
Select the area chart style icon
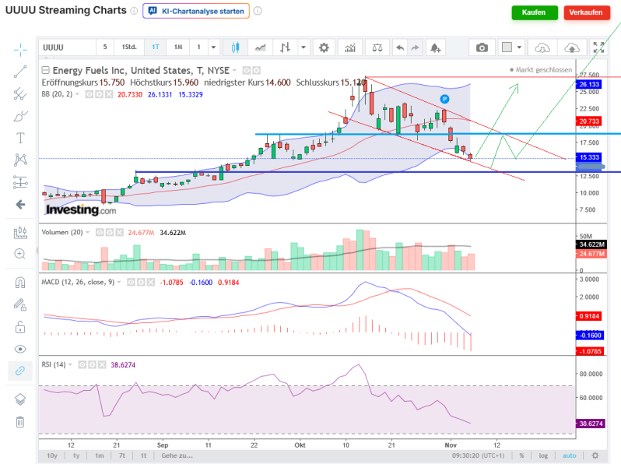(260, 47)
